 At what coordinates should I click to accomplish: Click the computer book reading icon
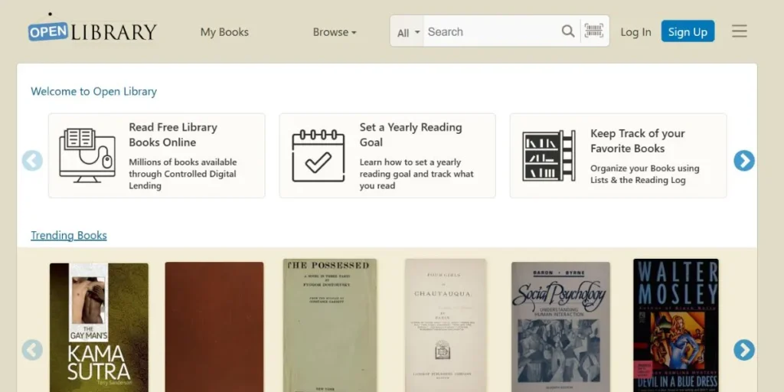coord(87,155)
